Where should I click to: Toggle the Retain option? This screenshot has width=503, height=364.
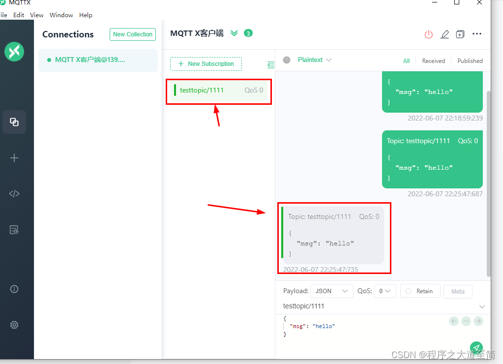tap(420, 291)
